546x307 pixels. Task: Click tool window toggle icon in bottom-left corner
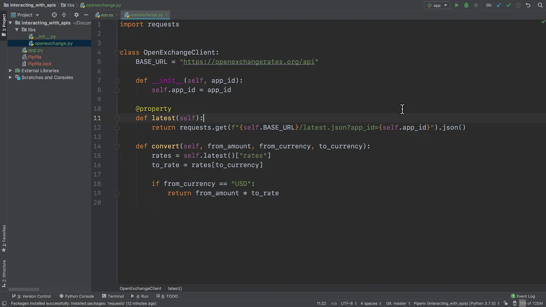4,303
